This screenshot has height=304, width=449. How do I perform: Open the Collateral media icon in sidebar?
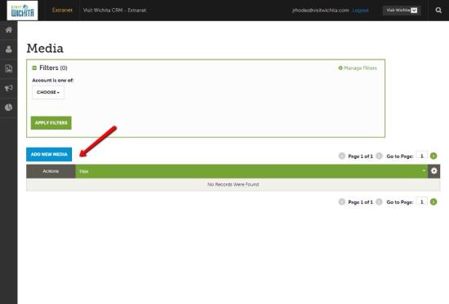click(9, 68)
